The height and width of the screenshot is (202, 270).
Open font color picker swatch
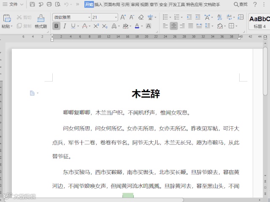(x=137, y=26)
